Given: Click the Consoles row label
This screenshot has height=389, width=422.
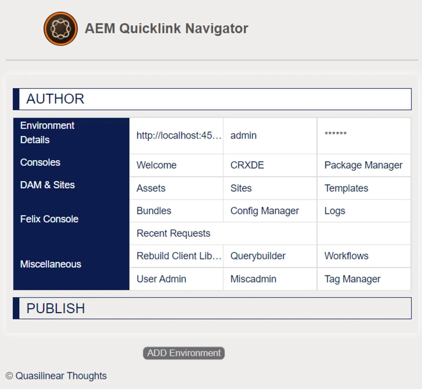Looking at the screenshot, I should click(40, 162).
